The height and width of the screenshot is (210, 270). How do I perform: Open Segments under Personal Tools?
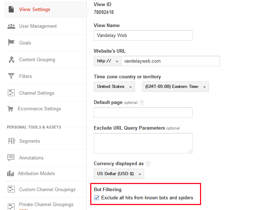[x=45, y=141]
